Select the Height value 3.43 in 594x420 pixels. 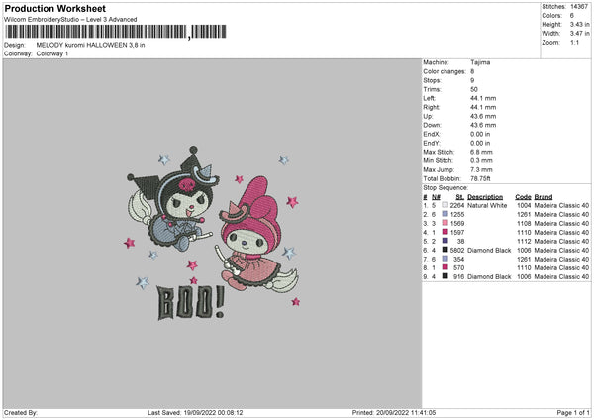[579, 24]
